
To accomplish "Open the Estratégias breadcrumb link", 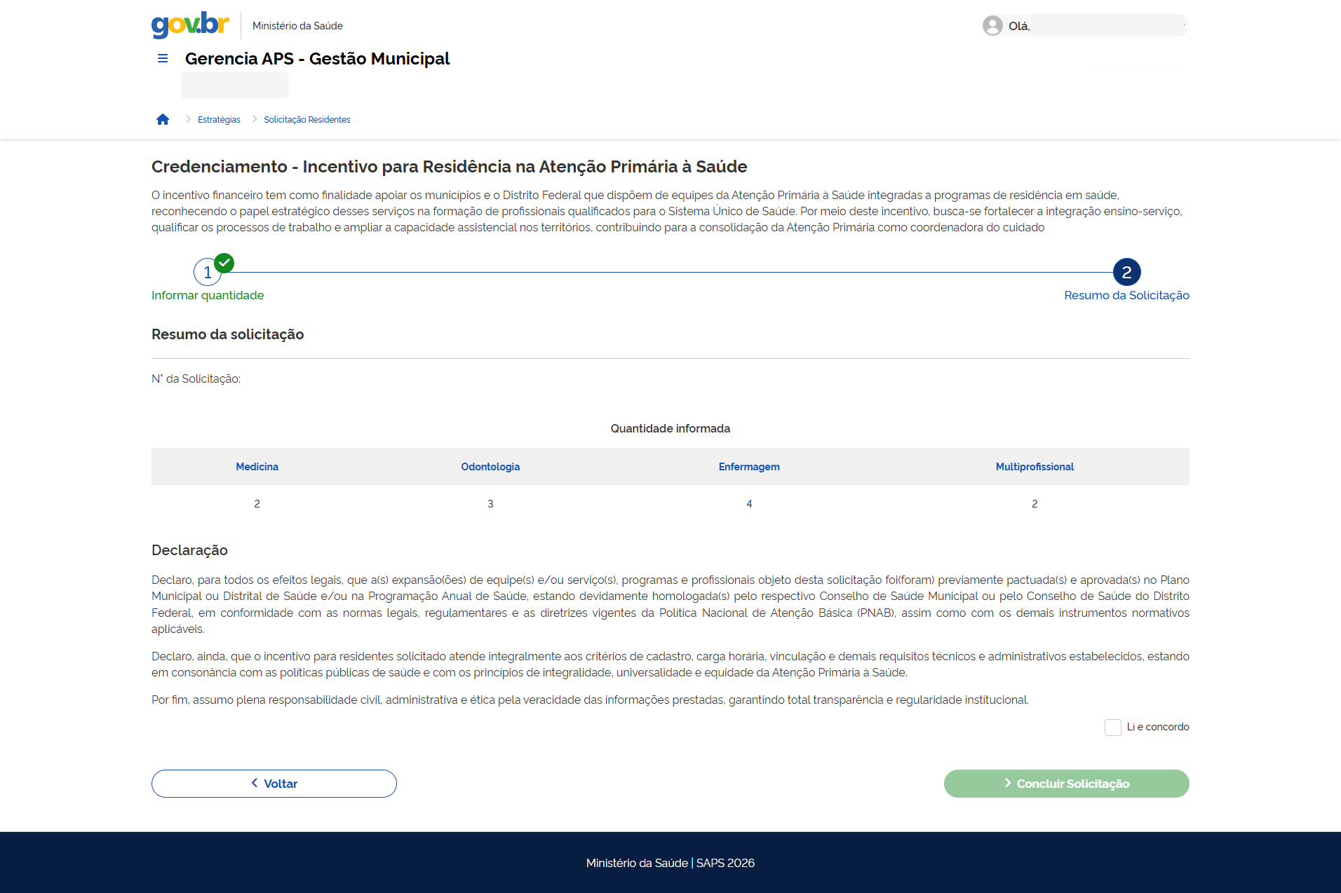I will (219, 120).
